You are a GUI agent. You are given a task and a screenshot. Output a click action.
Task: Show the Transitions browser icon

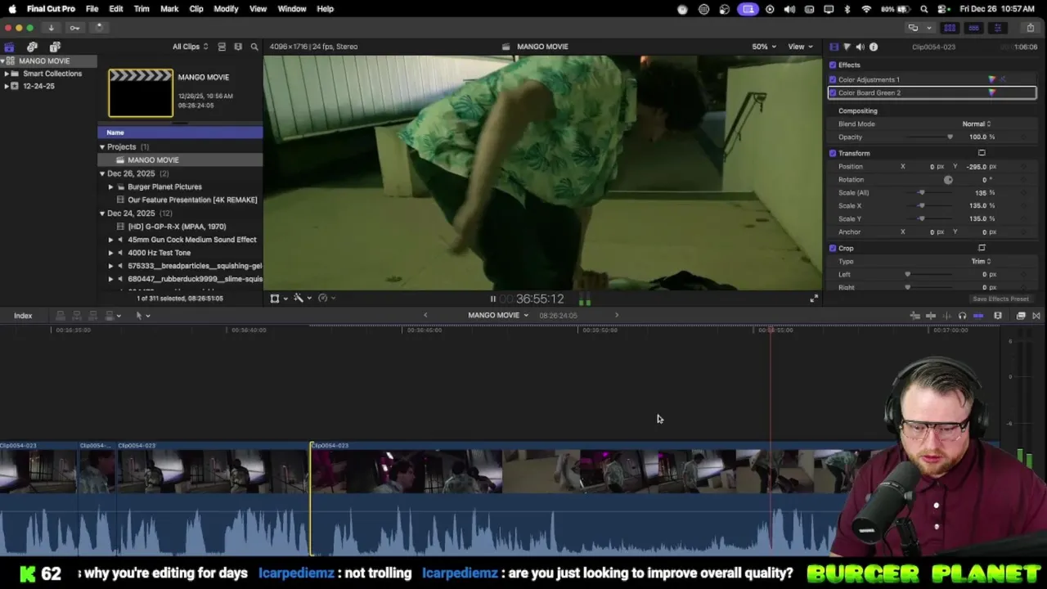coord(1036,316)
